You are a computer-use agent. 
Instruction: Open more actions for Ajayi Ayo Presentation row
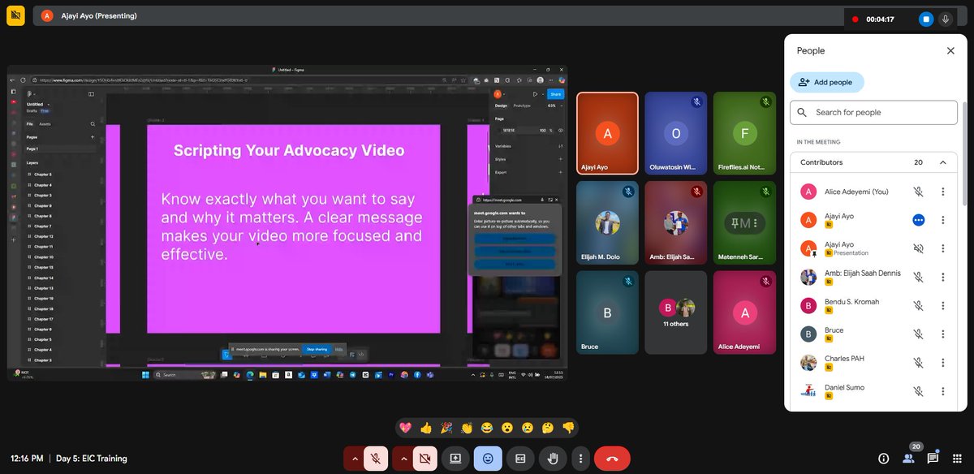tap(942, 248)
